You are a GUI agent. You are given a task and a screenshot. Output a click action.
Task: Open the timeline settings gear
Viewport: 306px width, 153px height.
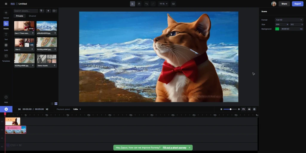point(254,109)
